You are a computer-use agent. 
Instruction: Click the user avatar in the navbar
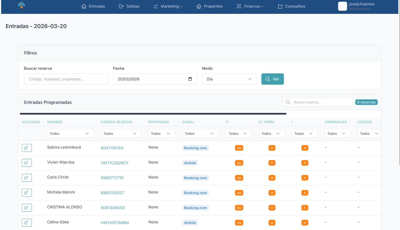pyautogui.click(x=342, y=6)
